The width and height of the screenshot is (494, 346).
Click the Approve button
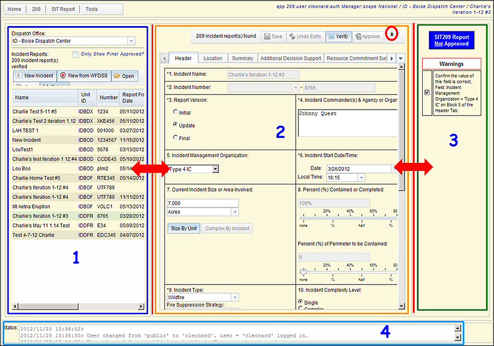click(368, 37)
